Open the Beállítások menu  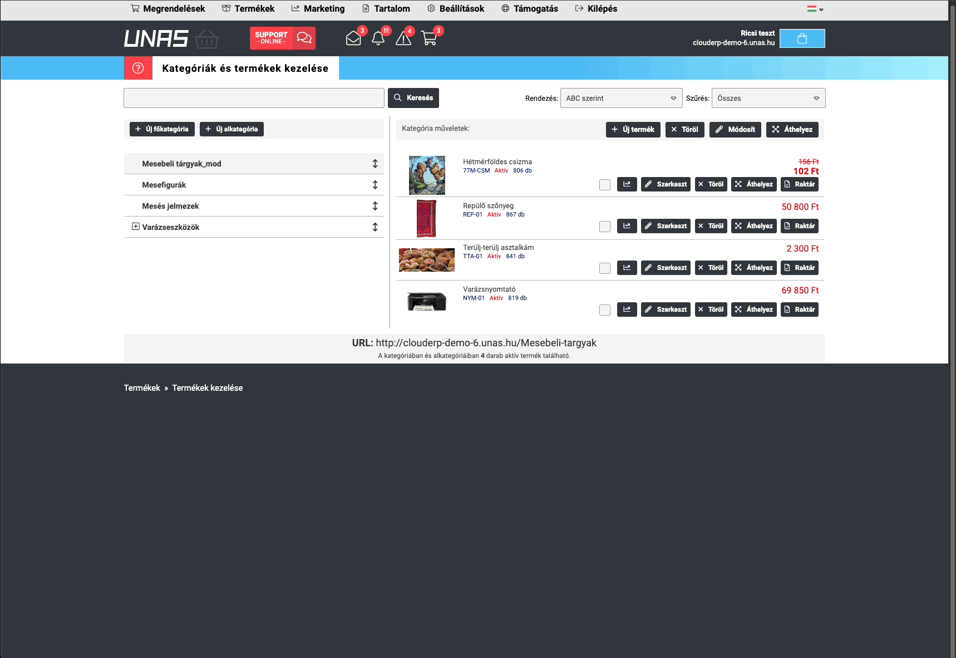point(456,9)
